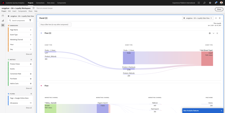The height and width of the screenshot is (113, 225).
Task: Open the Insert menu
Action: (x=14, y=11)
